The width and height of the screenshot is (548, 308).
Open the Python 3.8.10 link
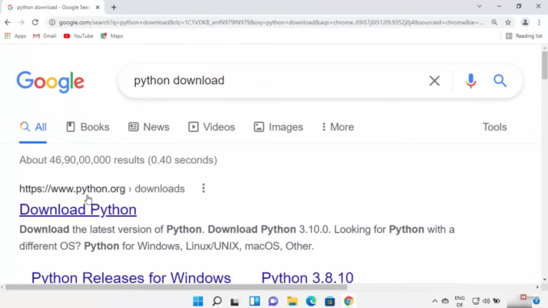click(307, 278)
